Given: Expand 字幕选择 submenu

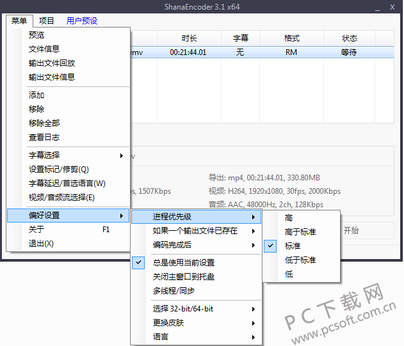Looking at the screenshot, I should (x=69, y=155).
